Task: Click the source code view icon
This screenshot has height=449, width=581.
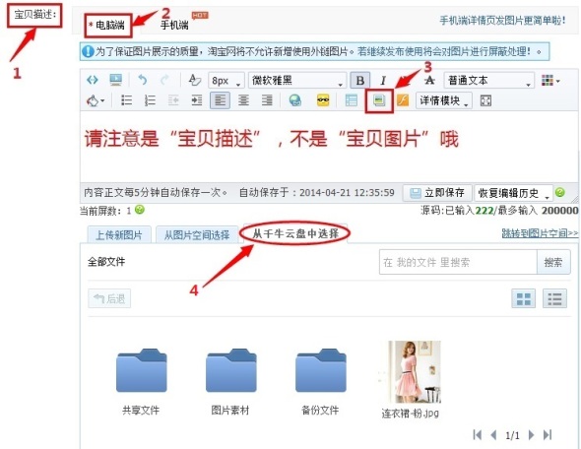Action: point(93,80)
